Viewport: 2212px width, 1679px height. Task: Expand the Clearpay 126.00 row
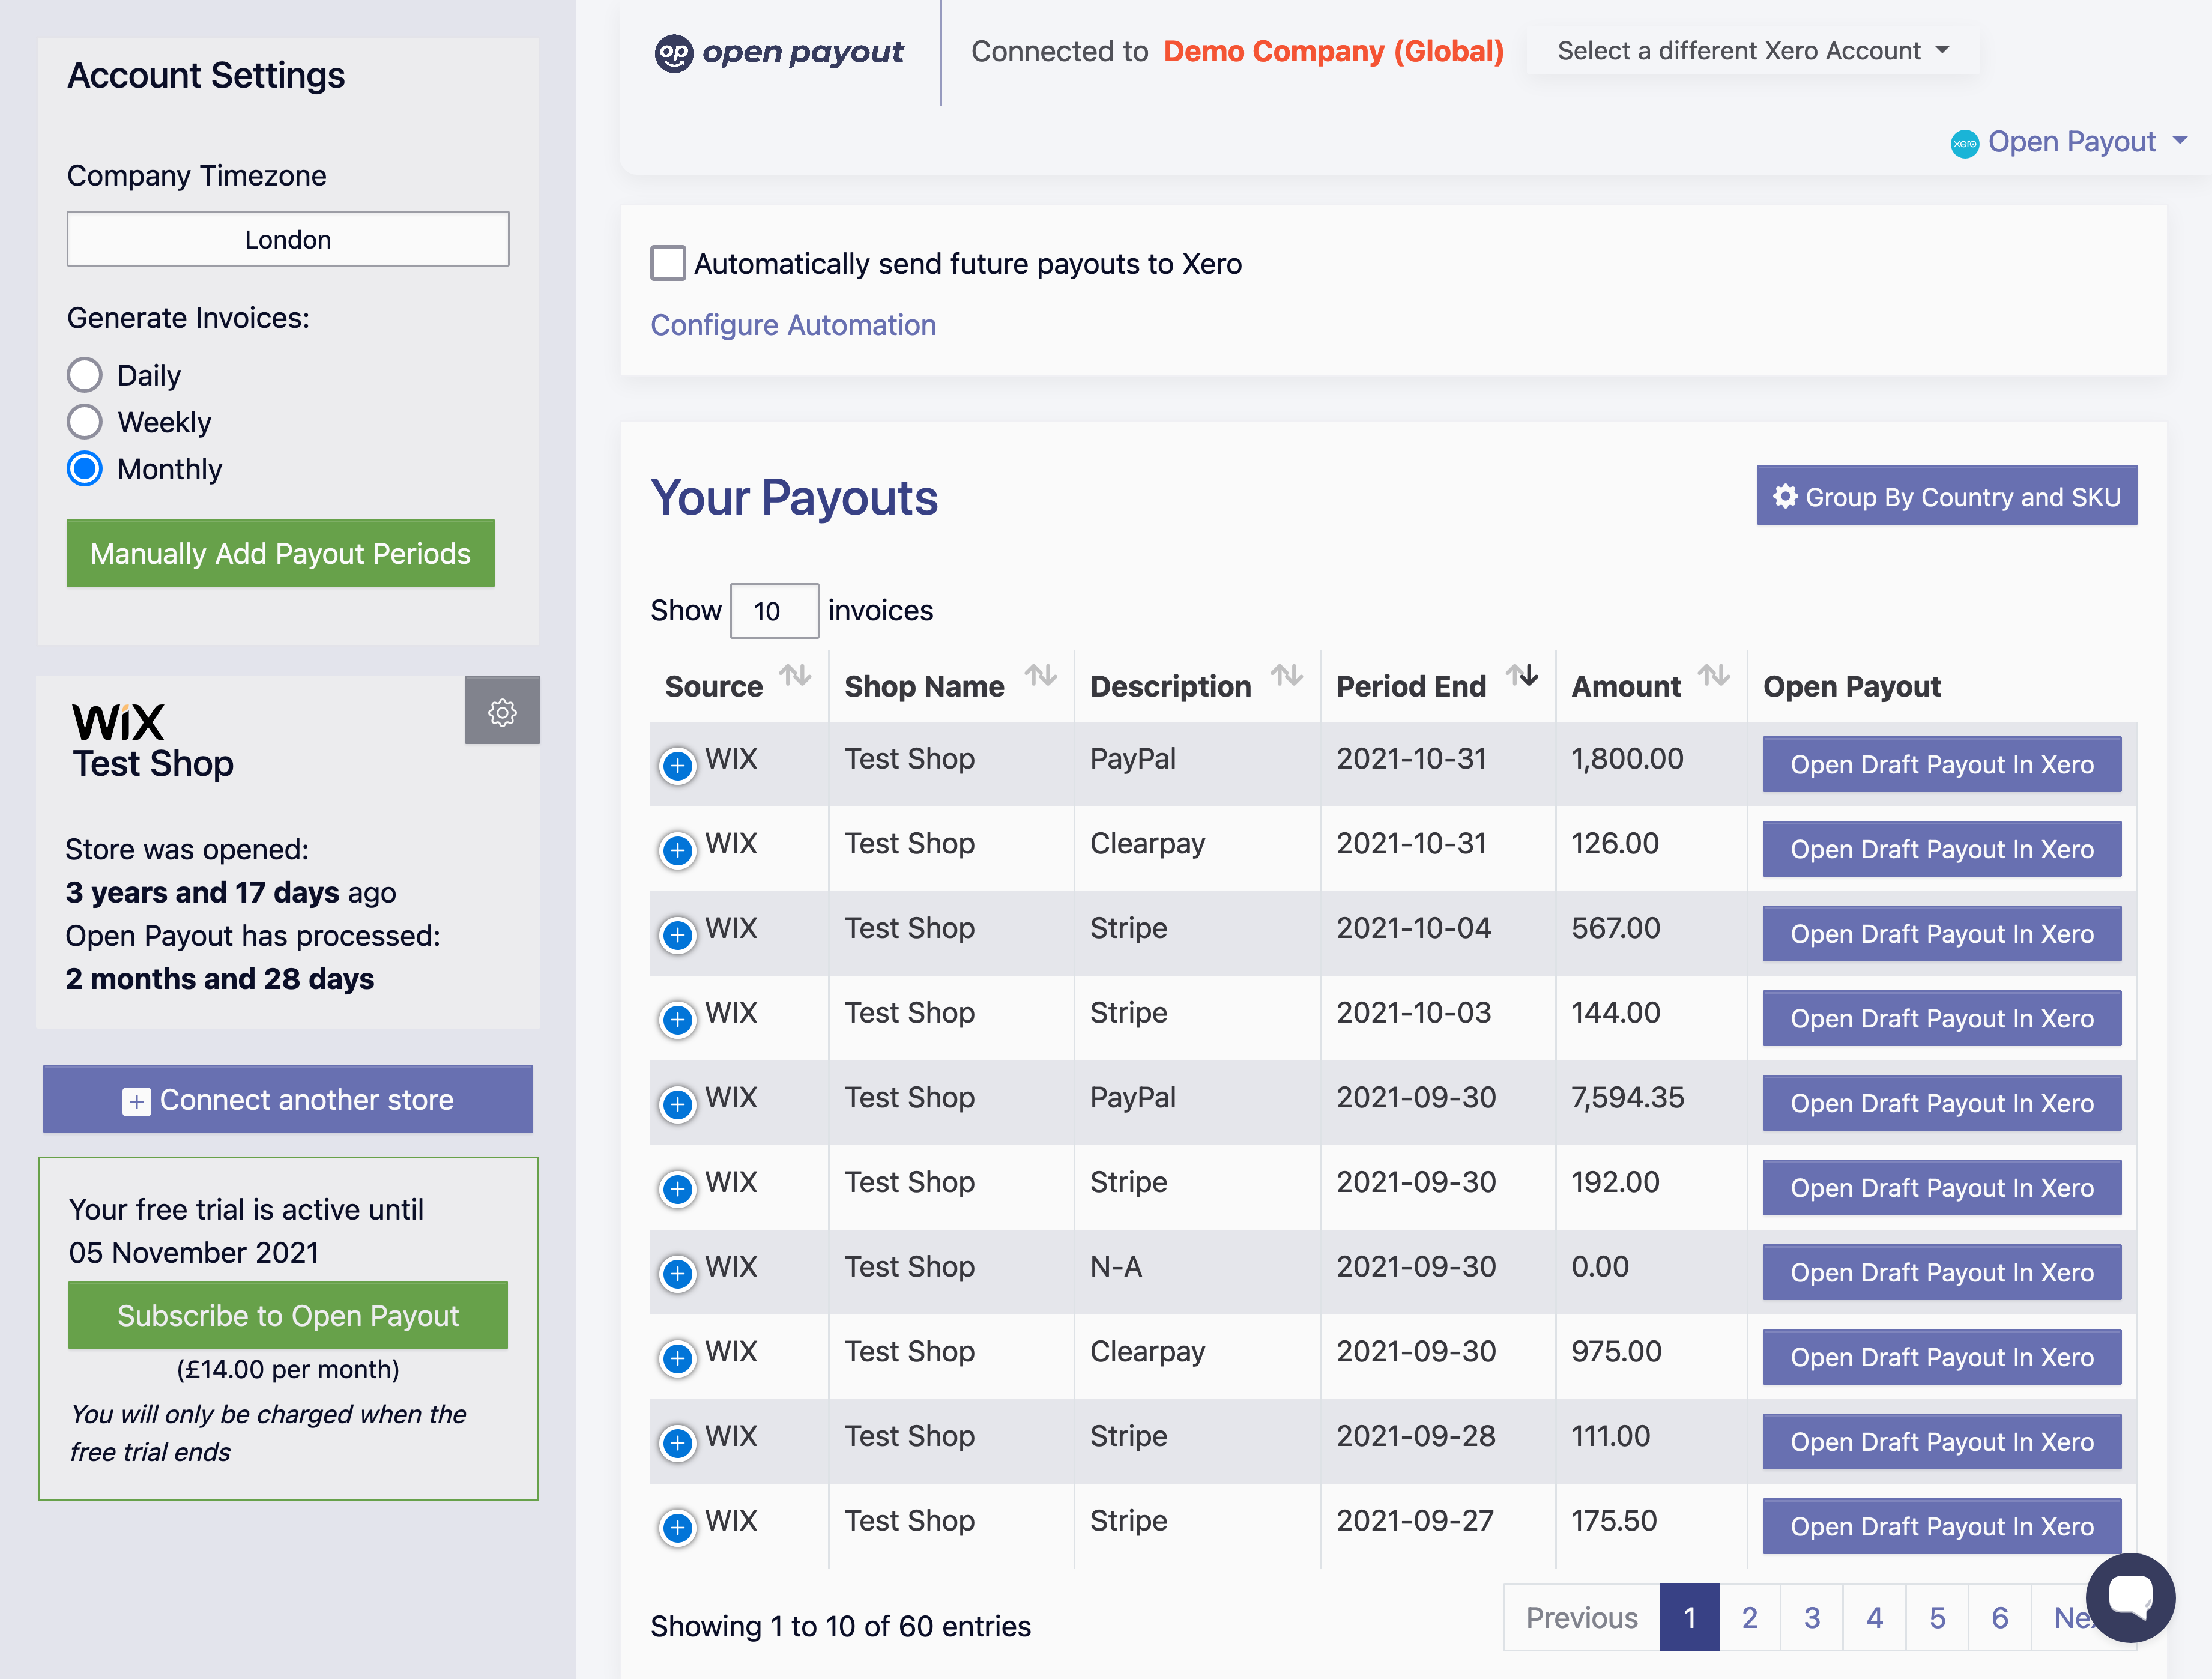click(678, 850)
